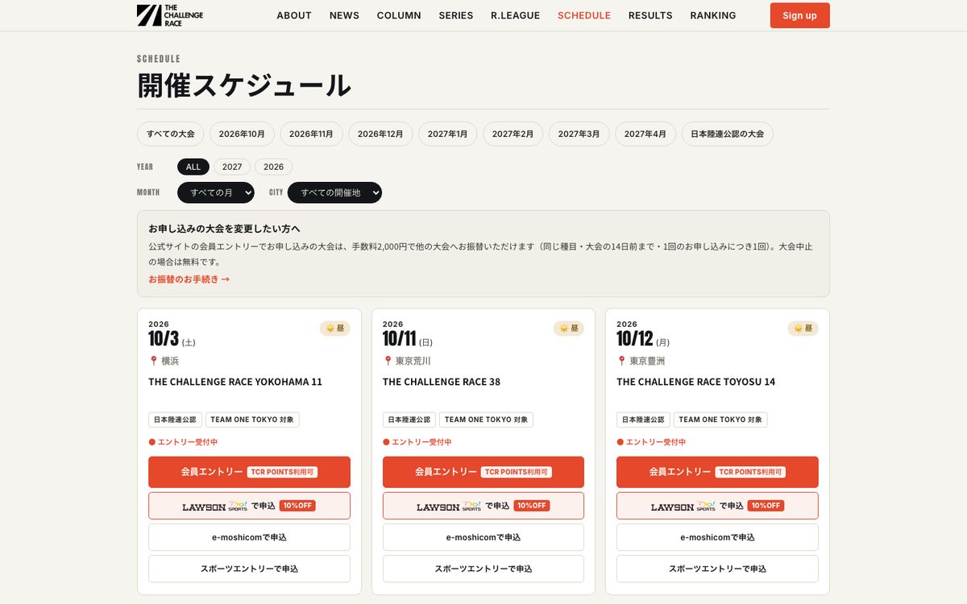The height and width of the screenshot is (604, 967).
Task: Click the 10/3 (土) date
Action: click(x=172, y=339)
